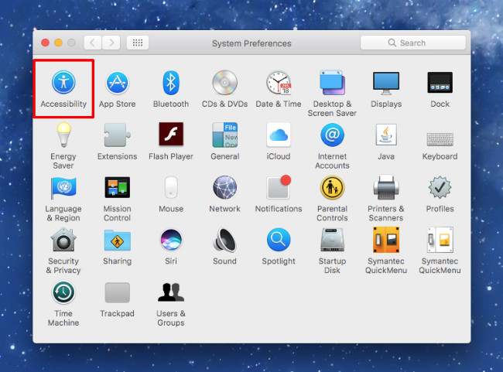Click the back navigation arrow

(93, 43)
